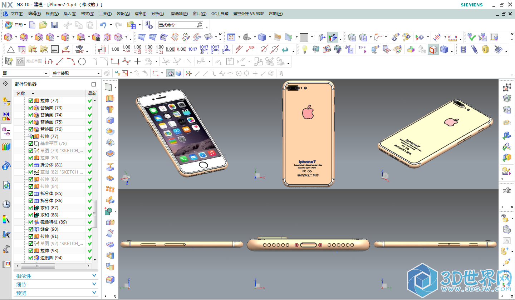
Task: Select the Circle sketch tool
Action: (x=82, y=61)
